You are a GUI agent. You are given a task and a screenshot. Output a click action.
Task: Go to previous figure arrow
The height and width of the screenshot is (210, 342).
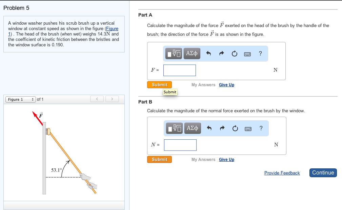point(97,99)
